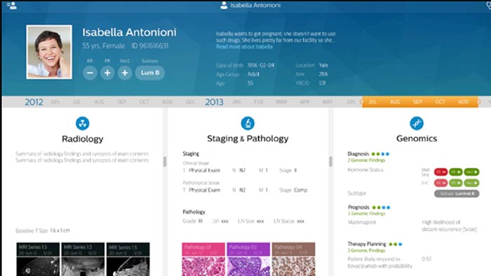Click the Radiology section icon
The image size is (491, 276).
[82, 123]
